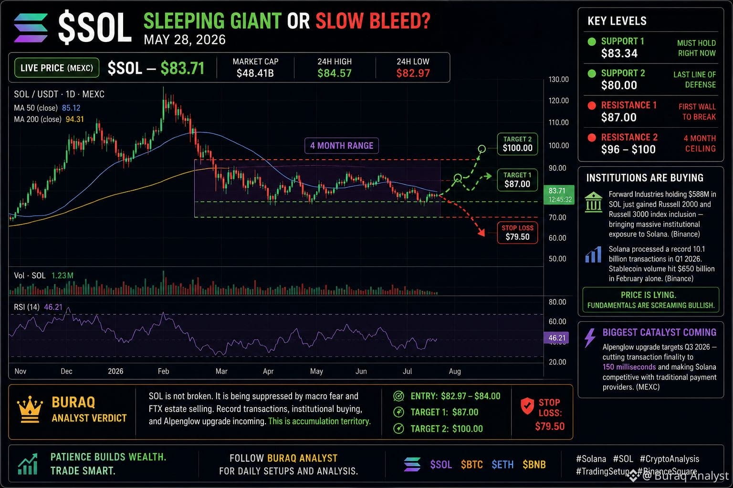The image size is (733, 488).
Task: Click the red shield checkmark icon
Action: coord(527,406)
